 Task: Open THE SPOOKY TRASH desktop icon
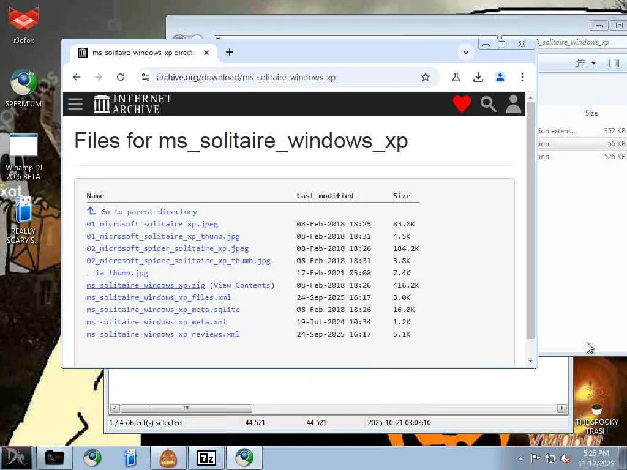tap(596, 419)
